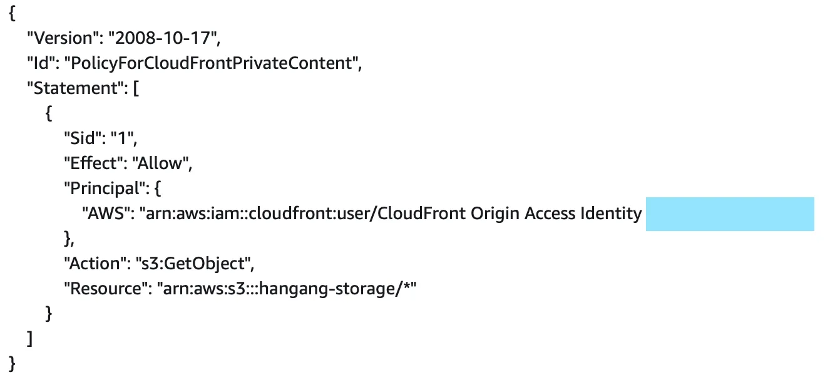Click the "Resource" key text
The width and height of the screenshot is (840, 377).
(103, 289)
